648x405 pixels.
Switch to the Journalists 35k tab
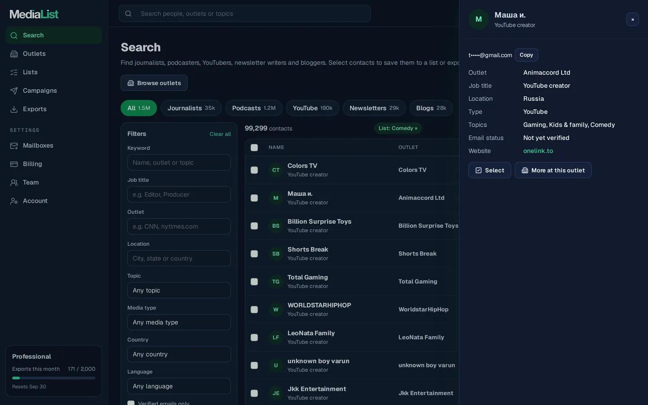tap(191, 108)
